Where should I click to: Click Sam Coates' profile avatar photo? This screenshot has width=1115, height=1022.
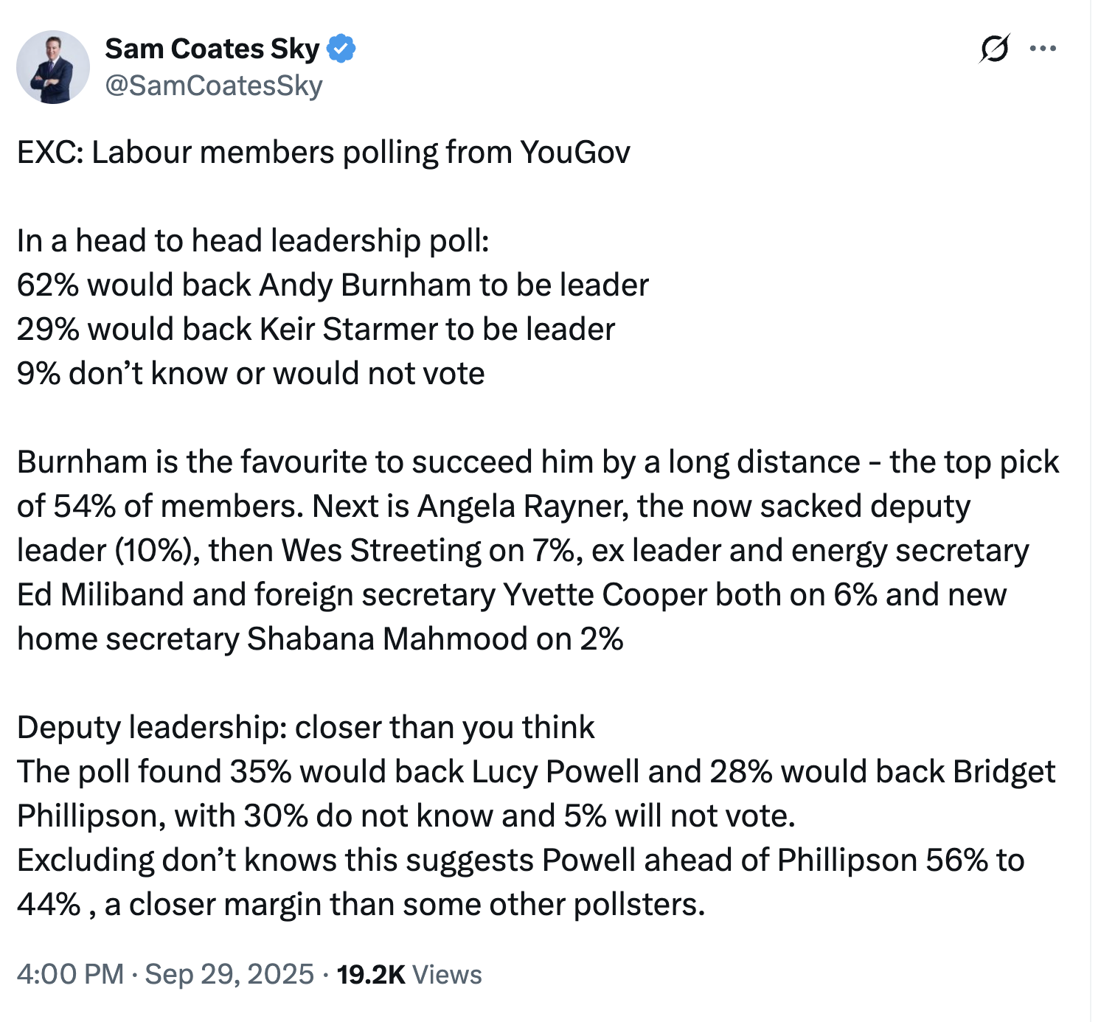tap(52, 67)
